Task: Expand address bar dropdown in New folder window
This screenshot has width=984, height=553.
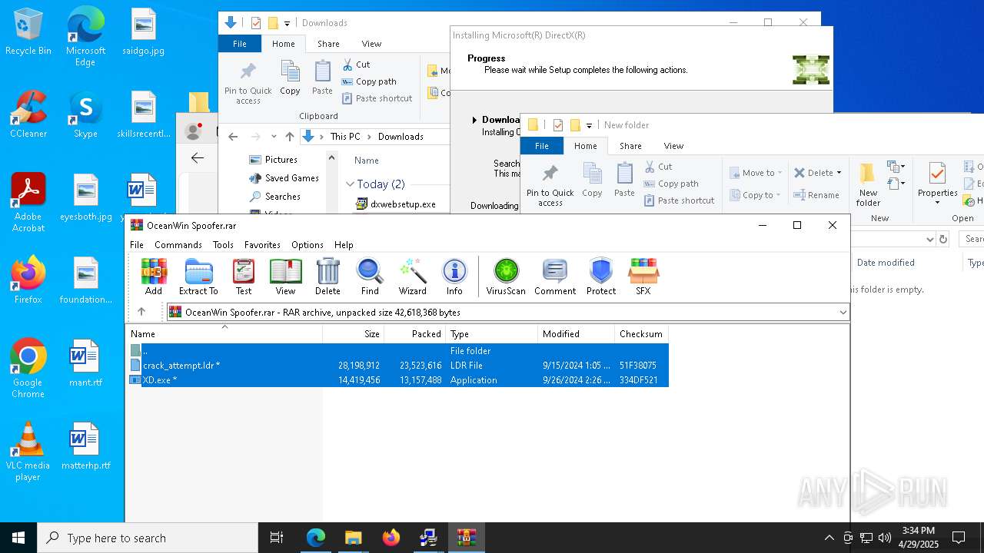Action: pyautogui.click(x=930, y=240)
